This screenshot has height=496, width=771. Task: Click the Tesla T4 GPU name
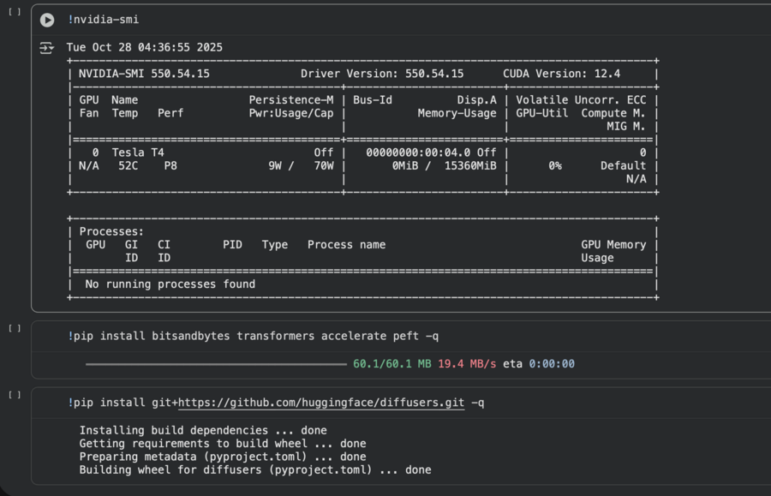click(138, 152)
